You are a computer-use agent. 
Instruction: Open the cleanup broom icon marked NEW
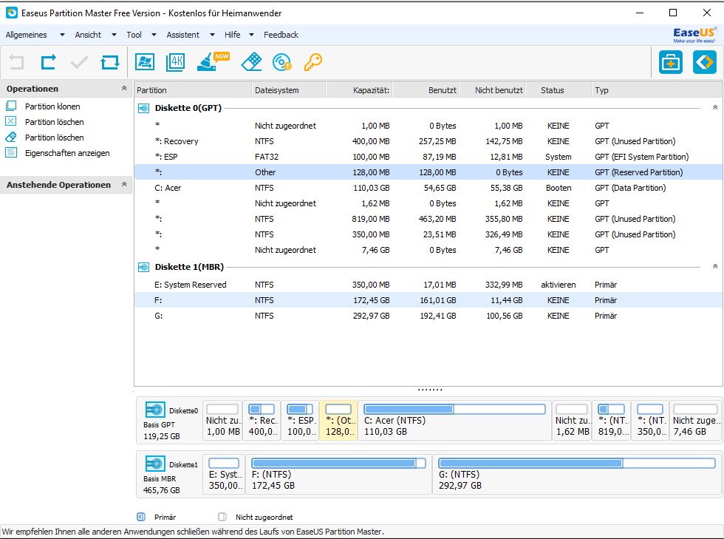tap(213, 62)
